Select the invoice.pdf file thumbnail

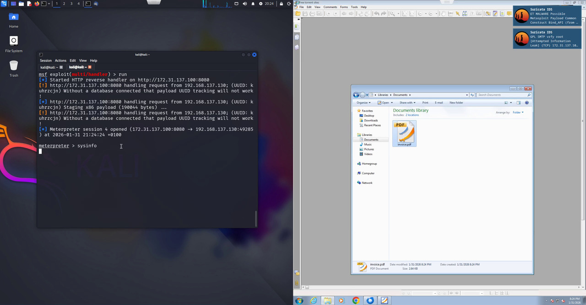[404, 134]
